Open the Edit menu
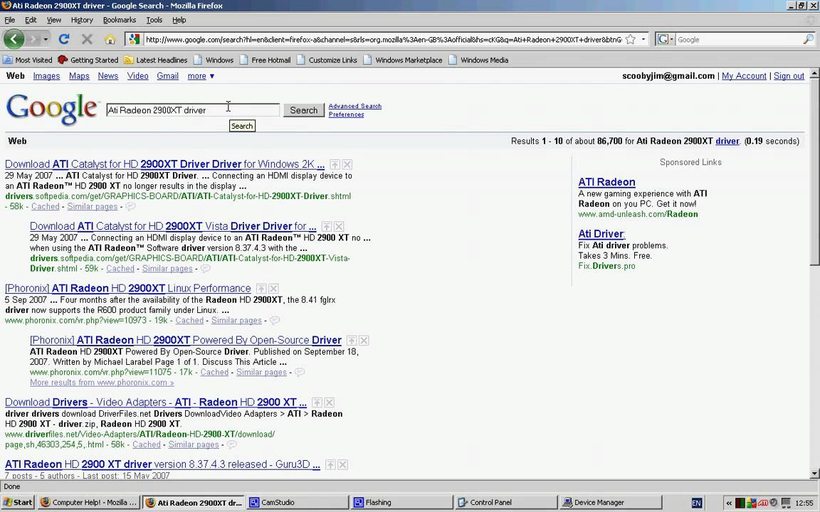 [31, 20]
